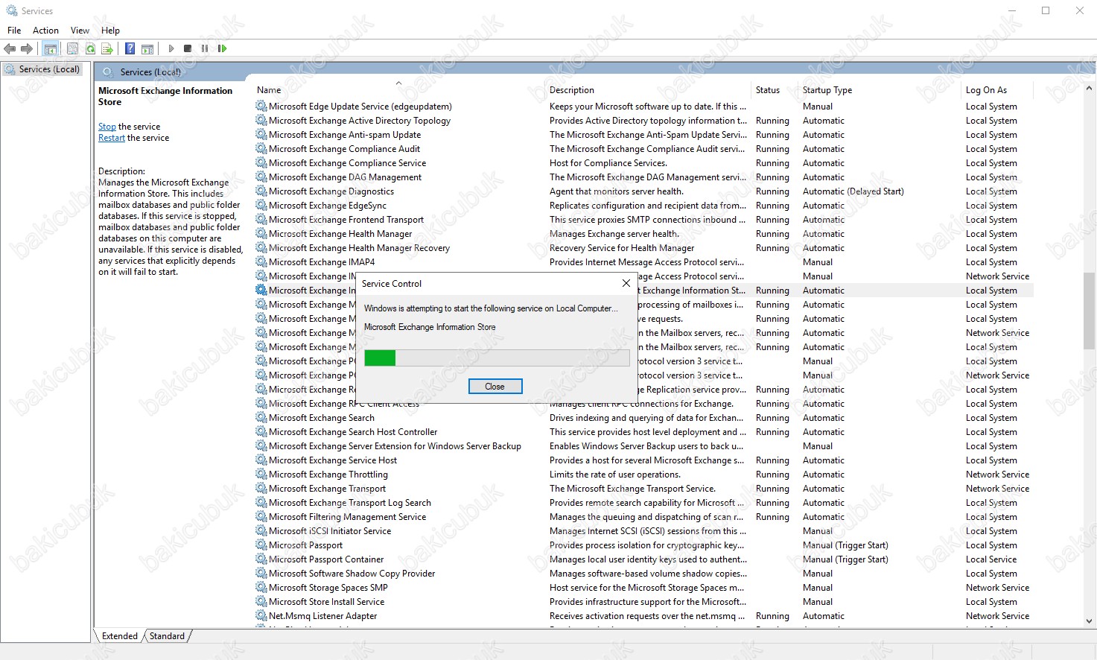
Task: Sort by the Description column header
Action: coord(649,90)
